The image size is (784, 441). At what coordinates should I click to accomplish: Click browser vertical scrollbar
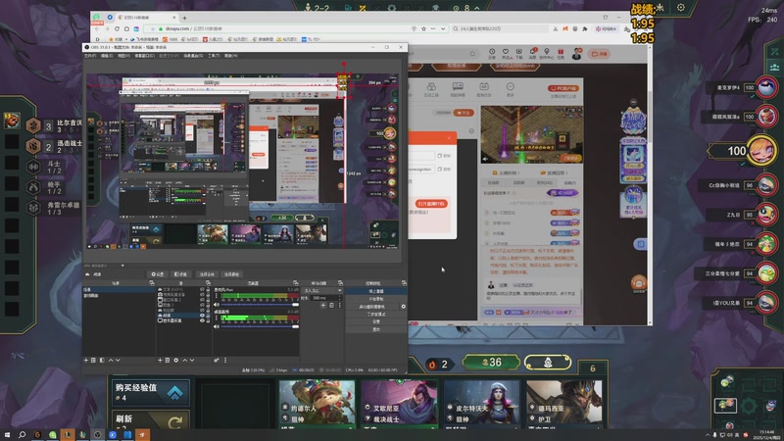(x=650, y=185)
